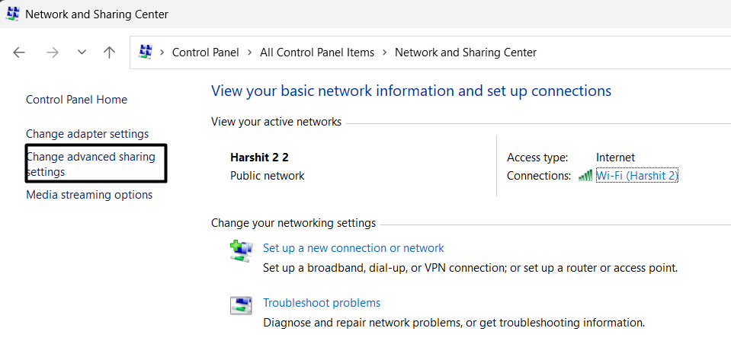Click the Control Panel icon in address bar
Screen dimensions: 731x344
pyautogui.click(x=146, y=53)
